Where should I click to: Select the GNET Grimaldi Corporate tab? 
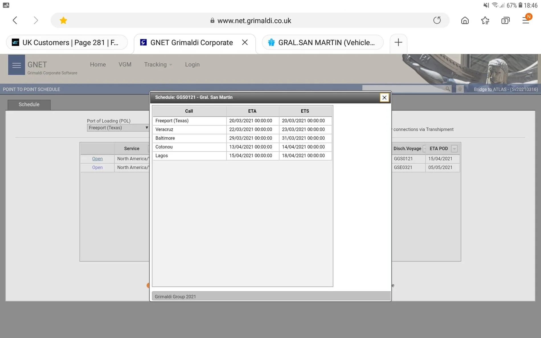[x=191, y=42]
